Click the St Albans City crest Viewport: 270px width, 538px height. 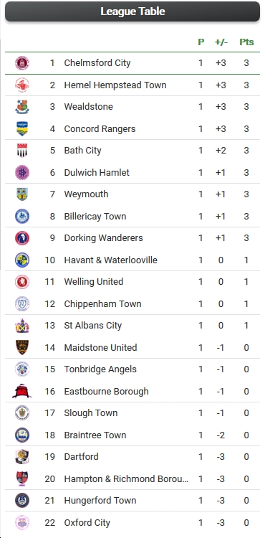pos(22,326)
